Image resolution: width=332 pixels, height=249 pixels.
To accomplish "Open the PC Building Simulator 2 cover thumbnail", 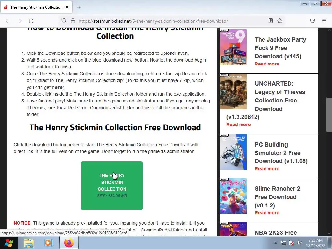I will [x=233, y=152].
